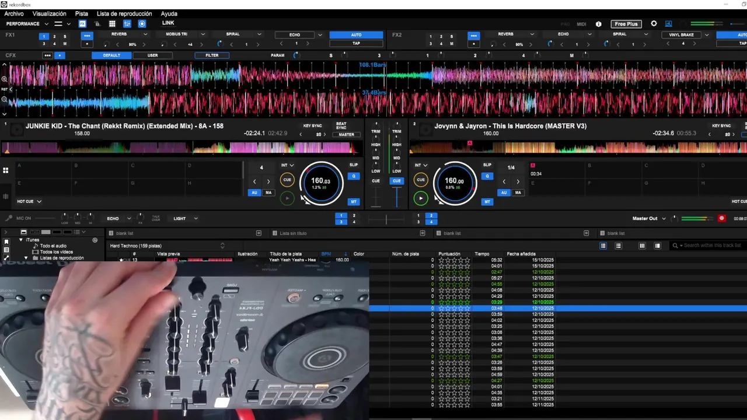Viewport: 747px width, 420px height.
Task: Toggle Master Tempo MT on deck 2
Action: click(487, 202)
